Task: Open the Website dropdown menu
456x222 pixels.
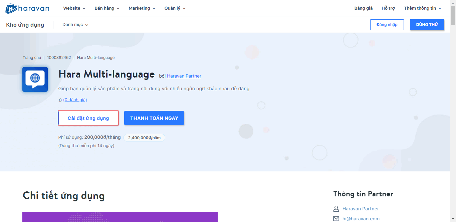Action: (74, 8)
